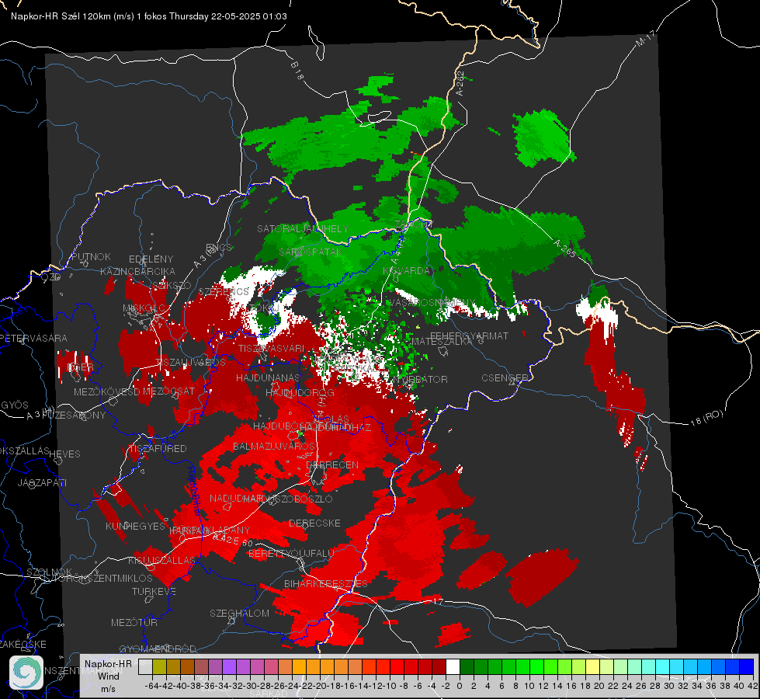Select the purple swatch above -34 in the legend
760x699 pixels.
(229, 666)
